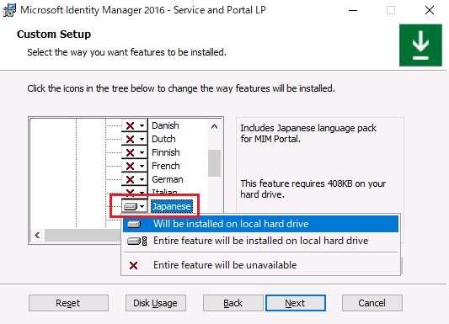Click the hard drive icon beside Japanese
Image resolution: width=449 pixels, height=324 pixels.
coord(131,206)
